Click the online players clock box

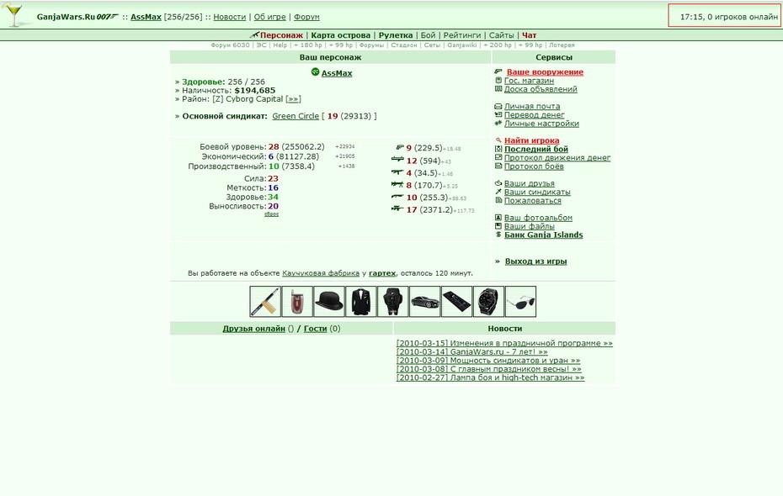click(725, 16)
